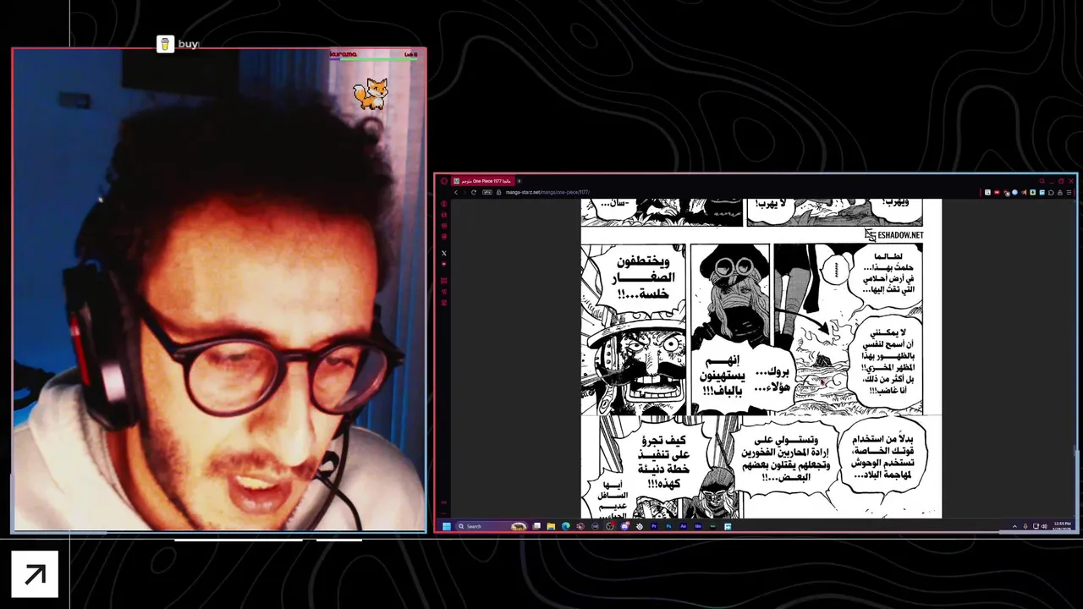Image resolution: width=1083 pixels, height=609 pixels.
Task: Open Media Encoder from the taskbar
Action: coord(698,526)
